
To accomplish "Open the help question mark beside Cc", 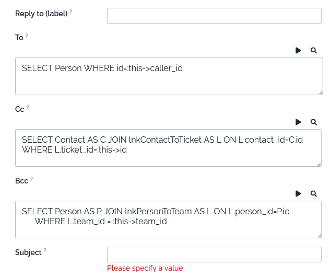I will coord(28,108).
